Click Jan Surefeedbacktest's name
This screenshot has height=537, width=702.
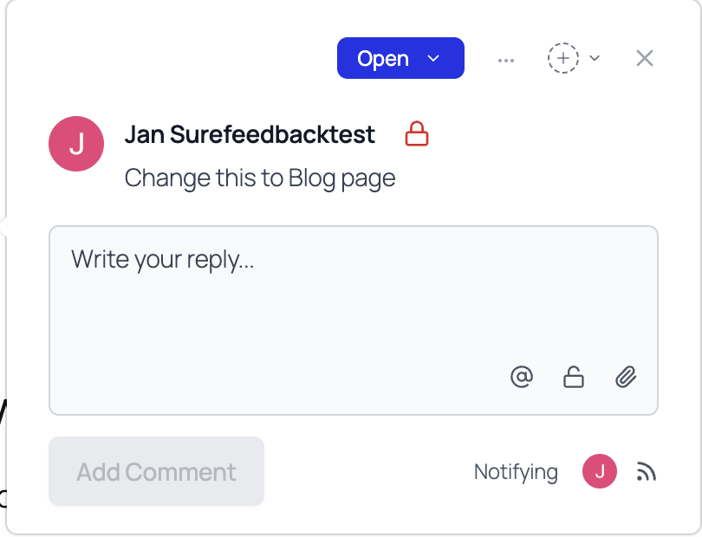pyautogui.click(x=250, y=134)
